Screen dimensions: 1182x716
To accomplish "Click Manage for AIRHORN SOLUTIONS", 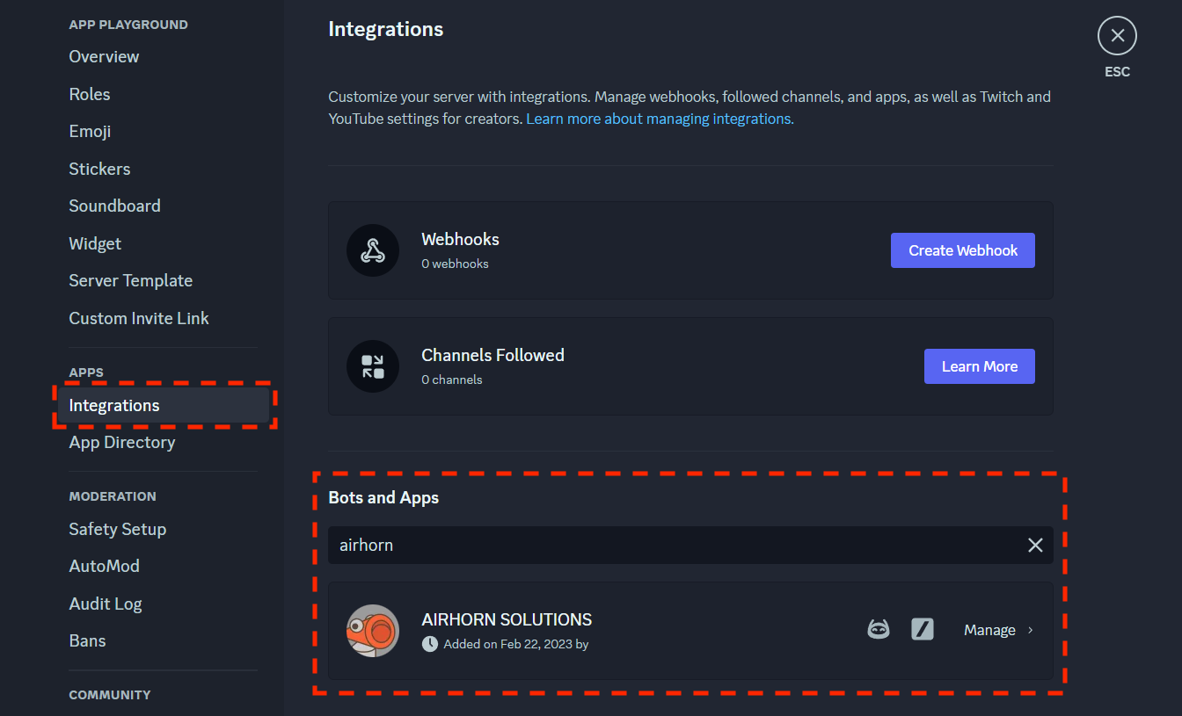I will click(x=989, y=630).
